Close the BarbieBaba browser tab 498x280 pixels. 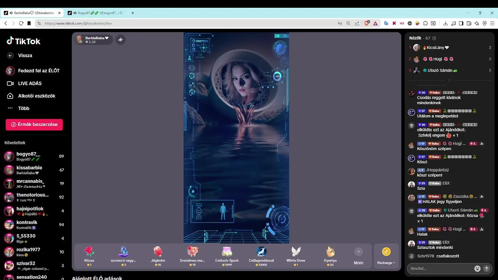60,13
